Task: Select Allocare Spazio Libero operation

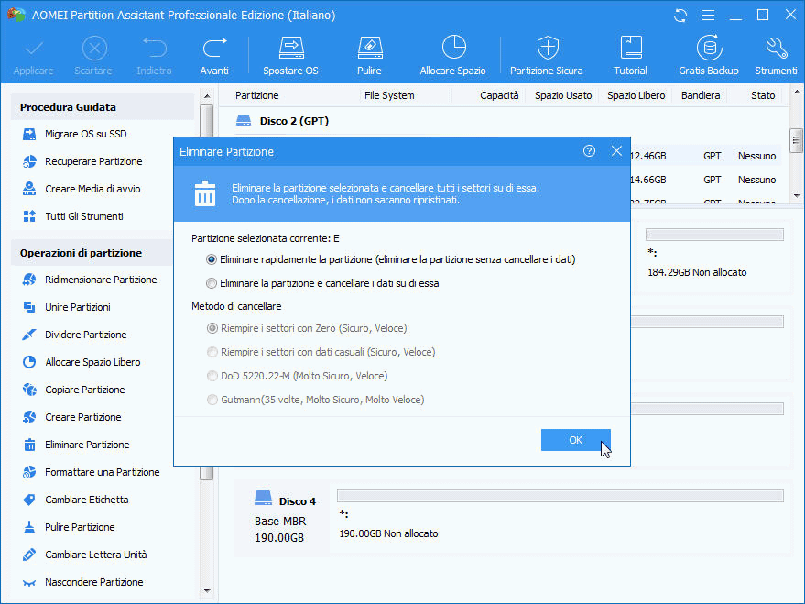Action: pyautogui.click(x=82, y=362)
